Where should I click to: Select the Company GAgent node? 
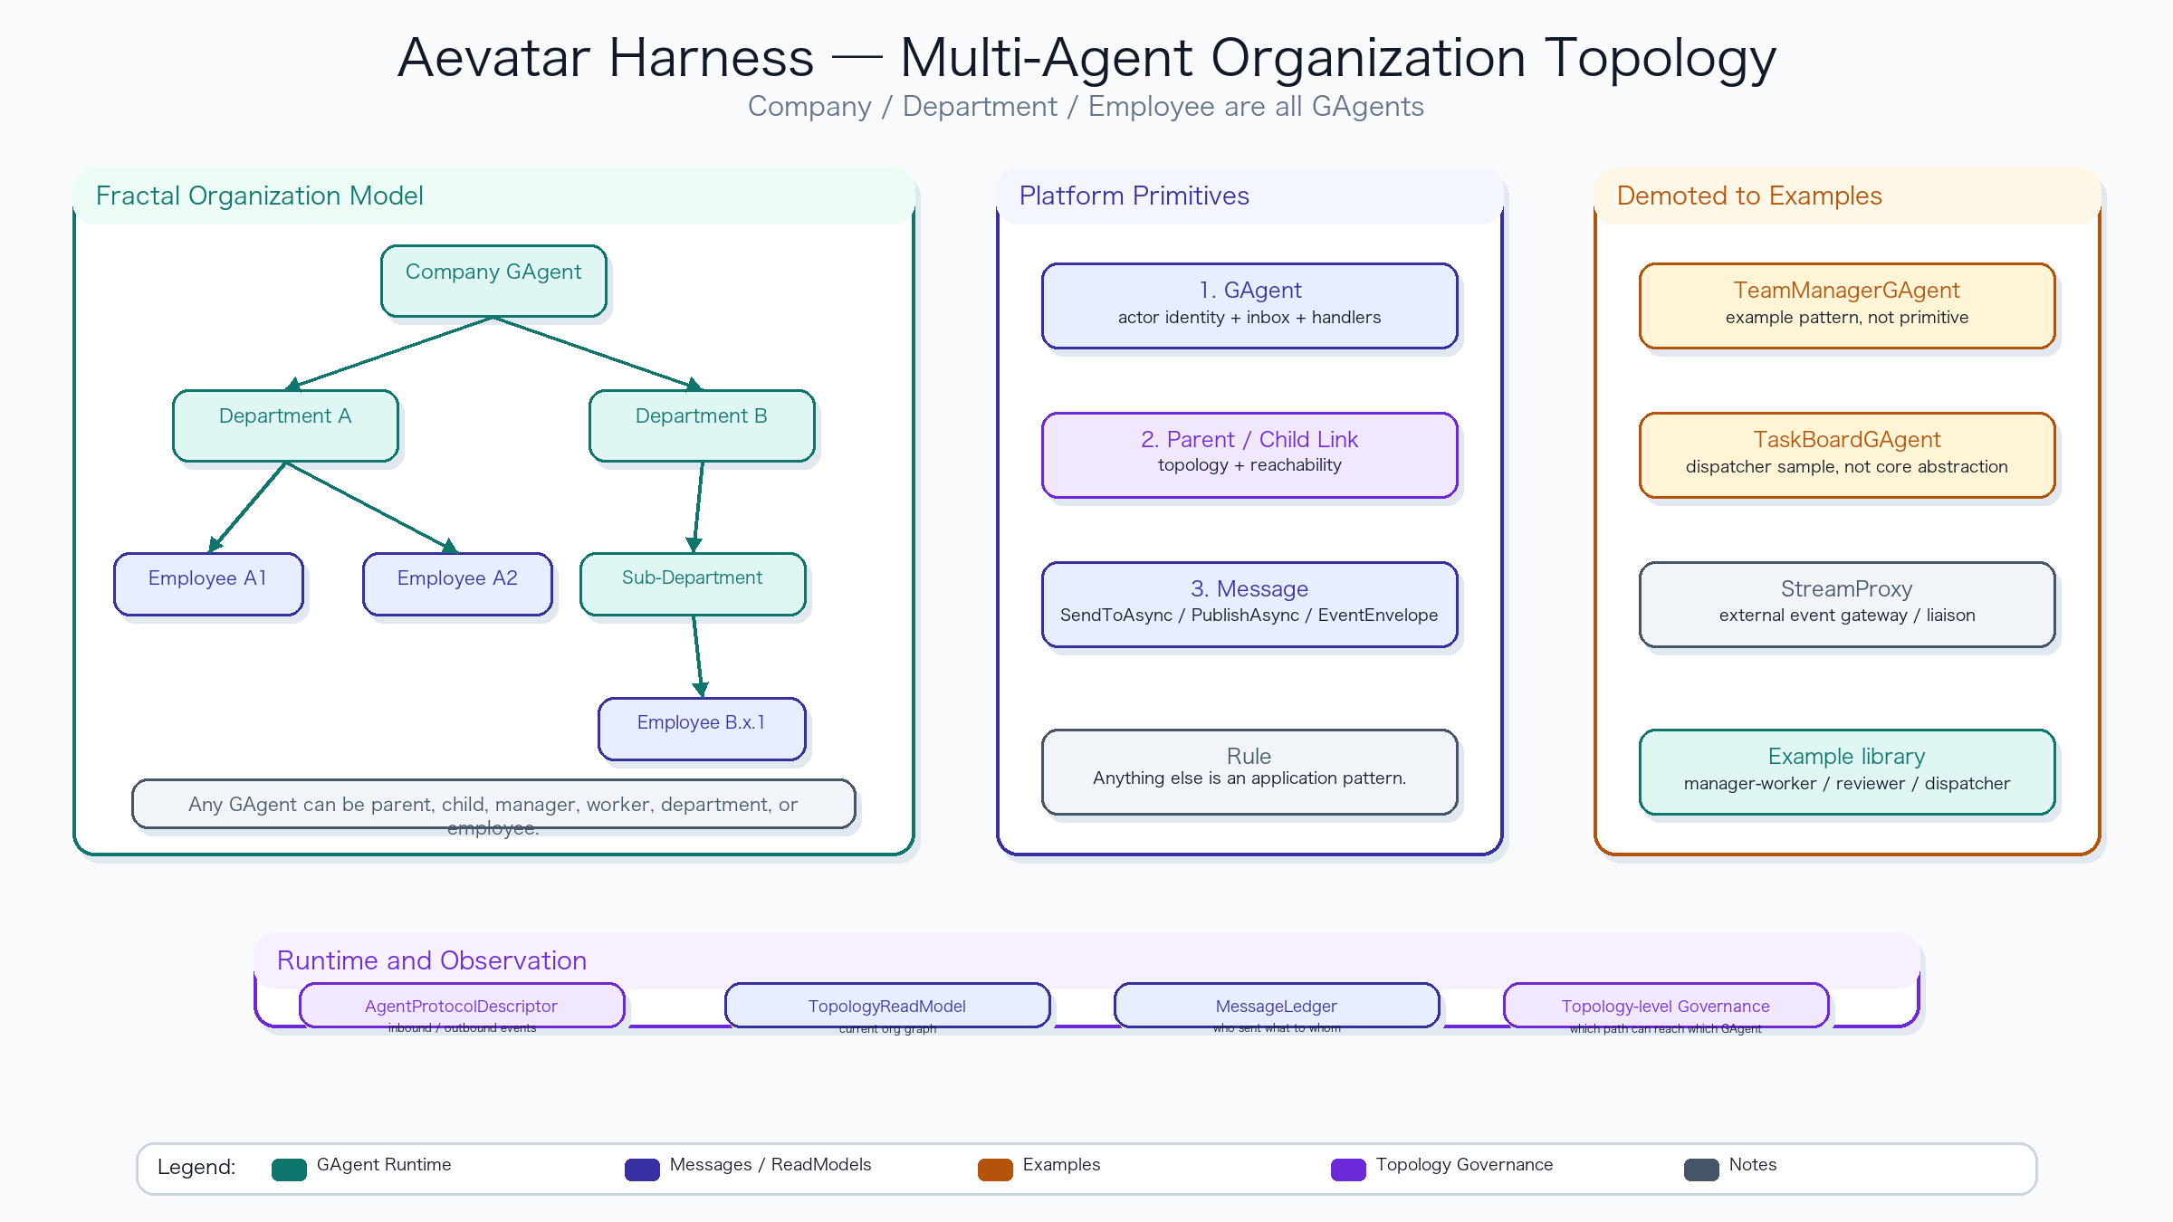493,281
